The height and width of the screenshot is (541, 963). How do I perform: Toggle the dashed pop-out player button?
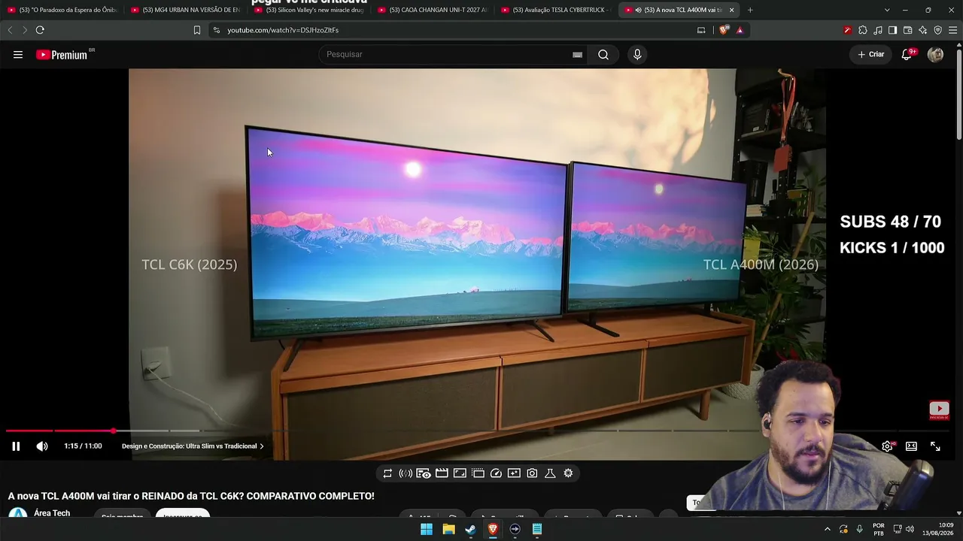tap(478, 473)
